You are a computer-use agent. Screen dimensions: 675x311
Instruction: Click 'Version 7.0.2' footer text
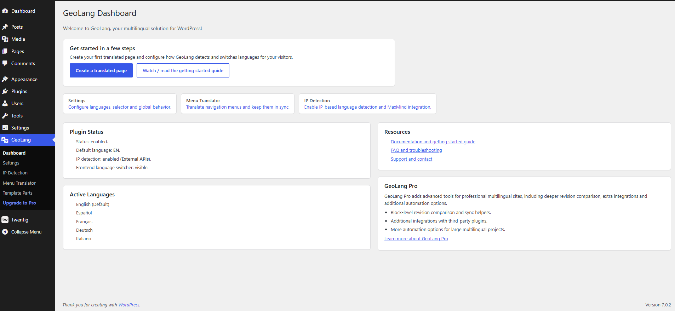click(658, 305)
